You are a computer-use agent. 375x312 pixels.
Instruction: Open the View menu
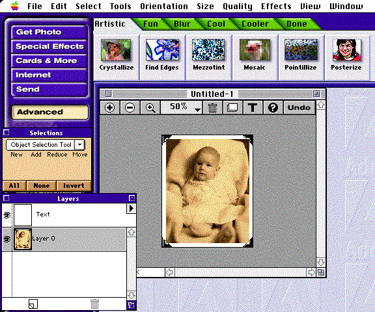point(310,6)
